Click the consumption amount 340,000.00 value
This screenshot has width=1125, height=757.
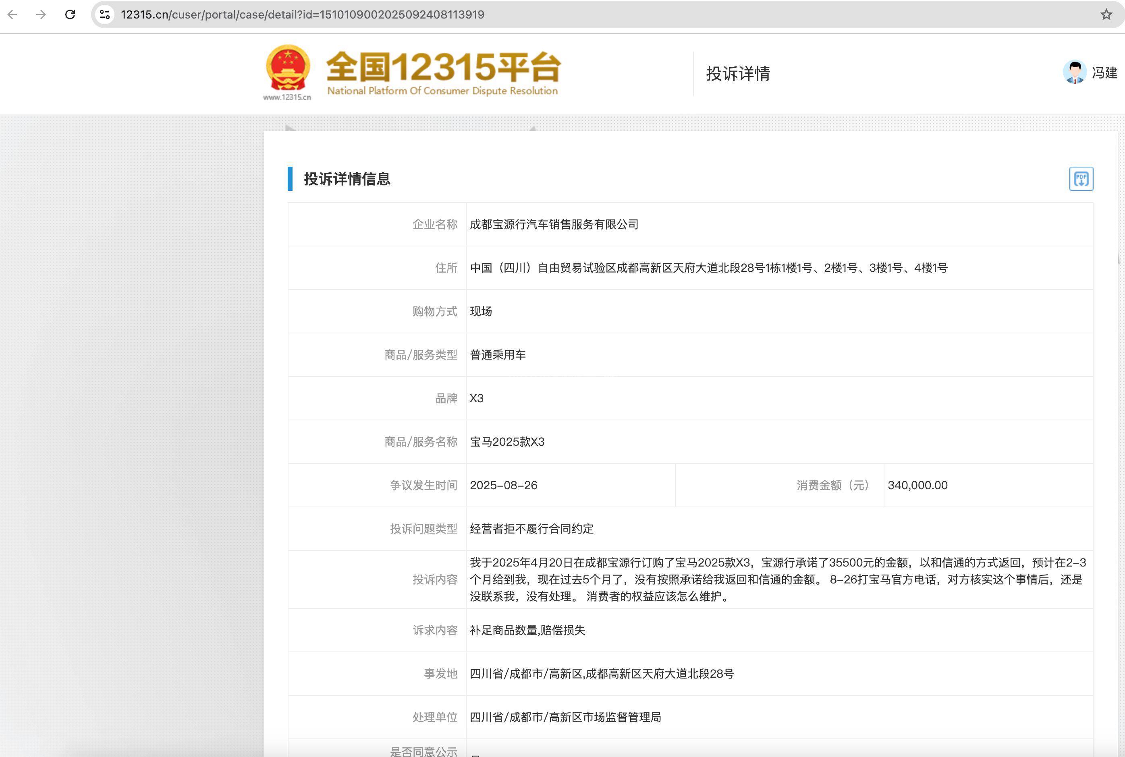click(x=917, y=485)
